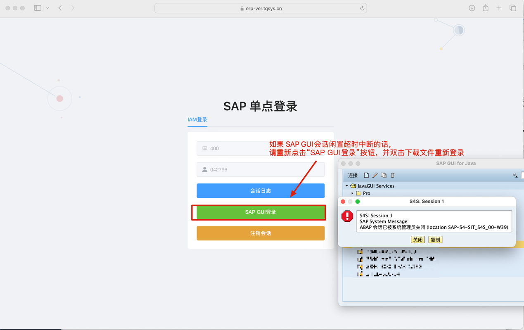This screenshot has height=330, width=524.
Task: Click the trash delete connection icon
Action: (393, 176)
